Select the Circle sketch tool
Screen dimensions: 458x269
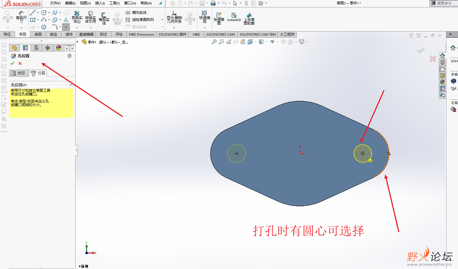[43, 12]
